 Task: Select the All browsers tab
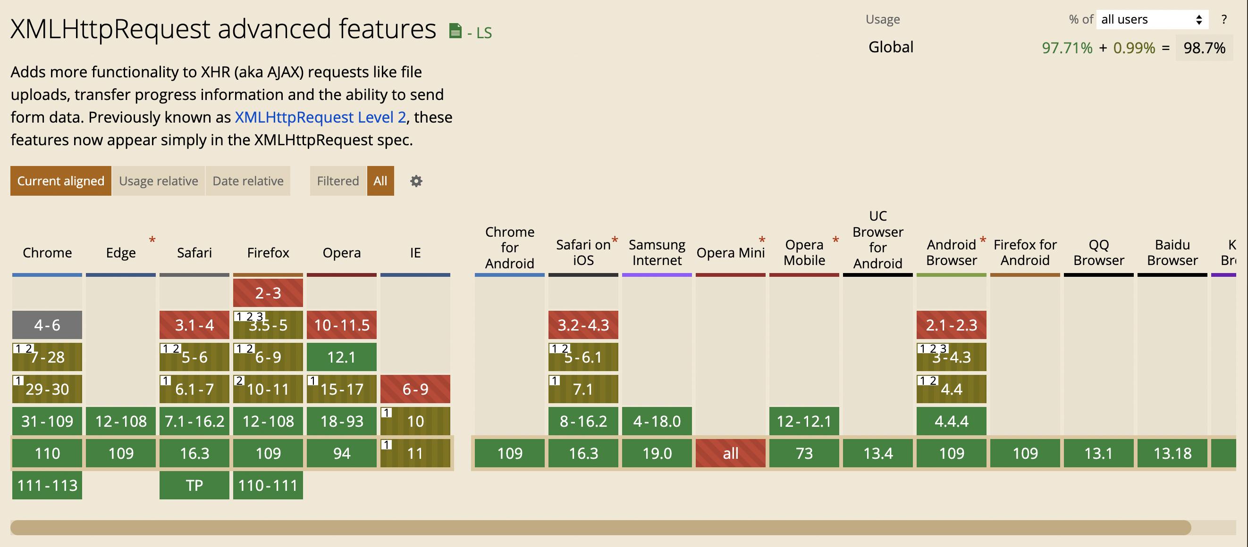[x=380, y=181]
